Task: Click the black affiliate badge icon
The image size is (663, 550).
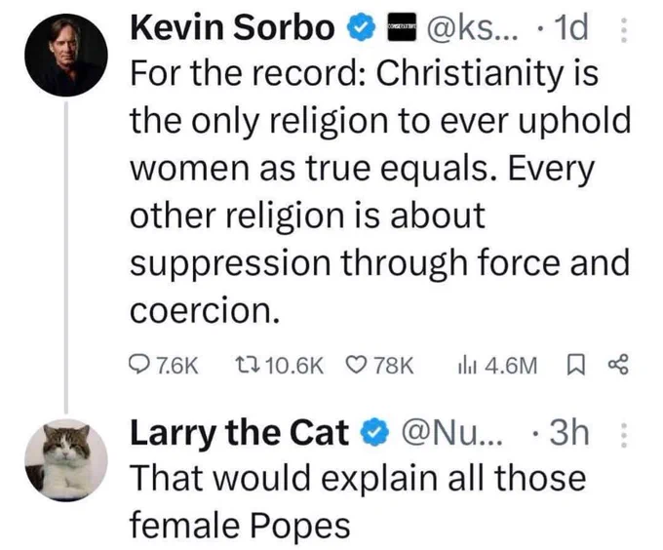Action: [x=402, y=27]
